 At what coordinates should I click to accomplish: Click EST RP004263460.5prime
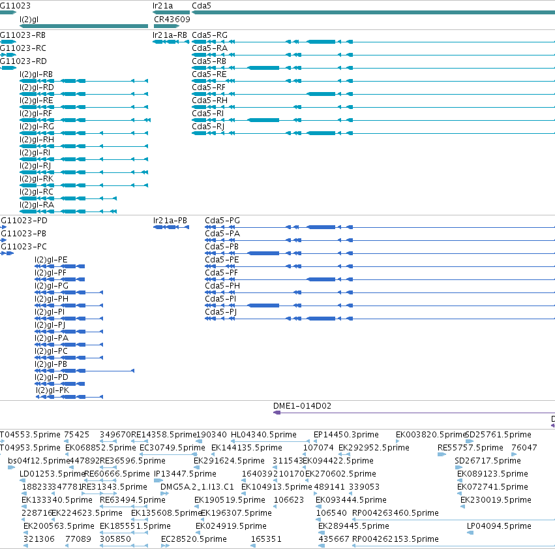(x=453, y=520)
